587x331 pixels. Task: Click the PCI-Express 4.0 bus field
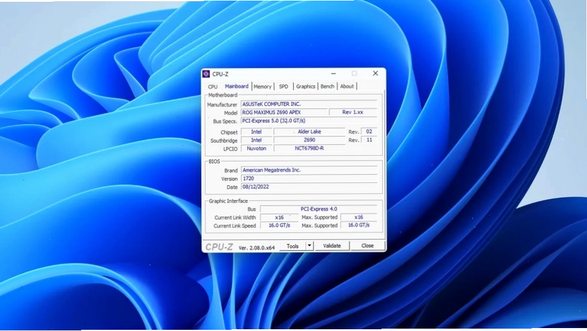point(319,209)
